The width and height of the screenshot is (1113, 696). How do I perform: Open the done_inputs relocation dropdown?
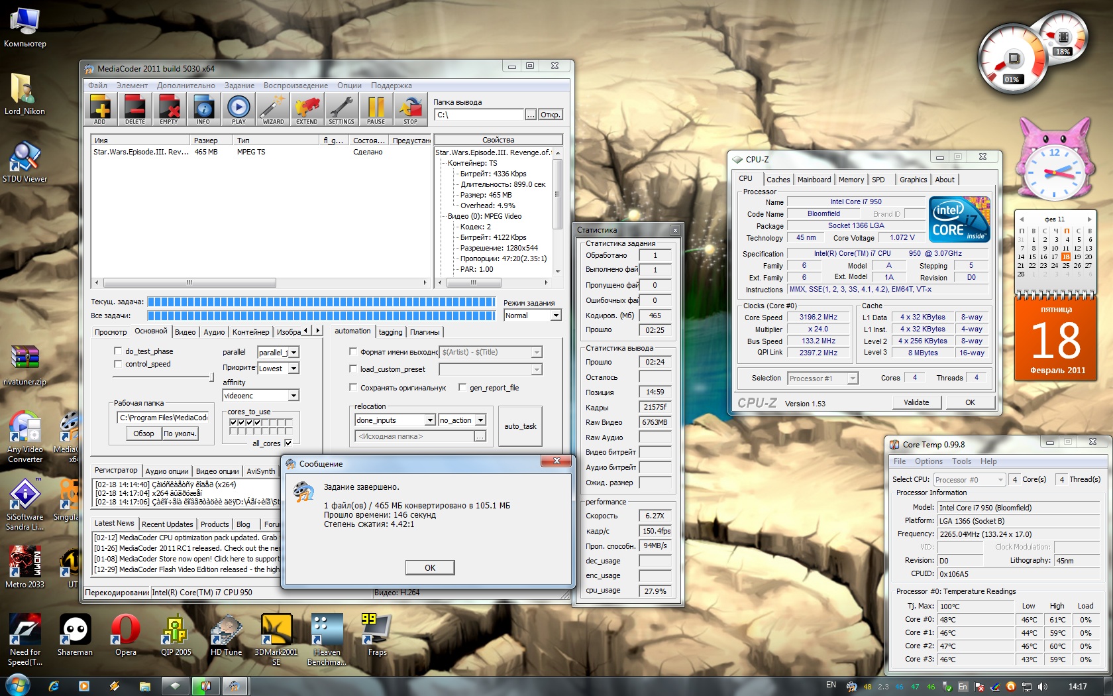[395, 420]
